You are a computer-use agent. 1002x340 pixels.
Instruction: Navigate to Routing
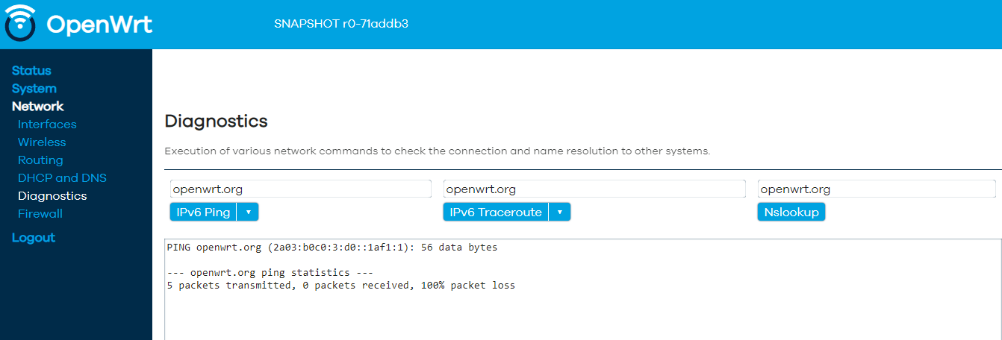pos(40,160)
